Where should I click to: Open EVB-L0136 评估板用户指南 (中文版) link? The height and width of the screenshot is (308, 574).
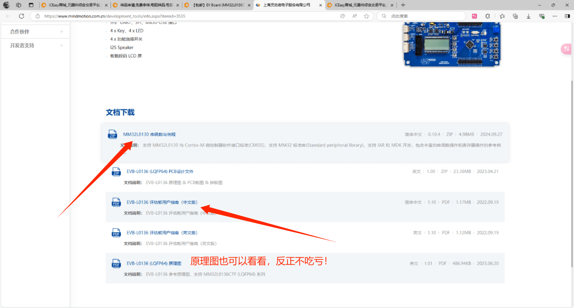coord(162,202)
